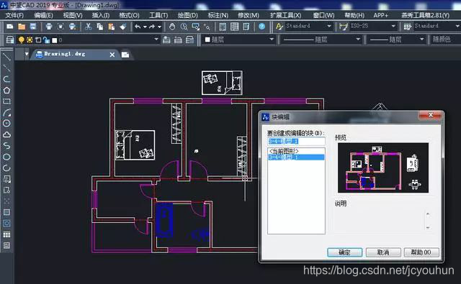The width and height of the screenshot is (461, 284).
Task: Select the Elliptical arc tool
Action: [6, 168]
